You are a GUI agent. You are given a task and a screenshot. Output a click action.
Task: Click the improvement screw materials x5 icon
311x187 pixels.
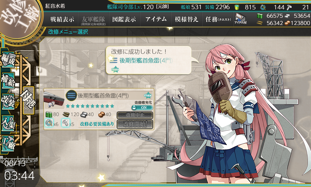(x=65, y=122)
